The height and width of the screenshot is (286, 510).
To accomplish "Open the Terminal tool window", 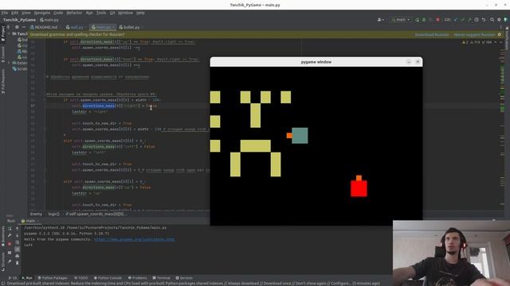I will click(x=161, y=278).
